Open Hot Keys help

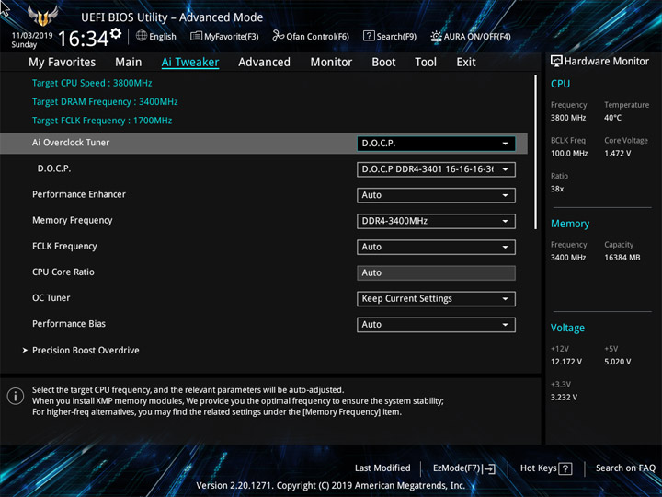pyautogui.click(x=546, y=468)
